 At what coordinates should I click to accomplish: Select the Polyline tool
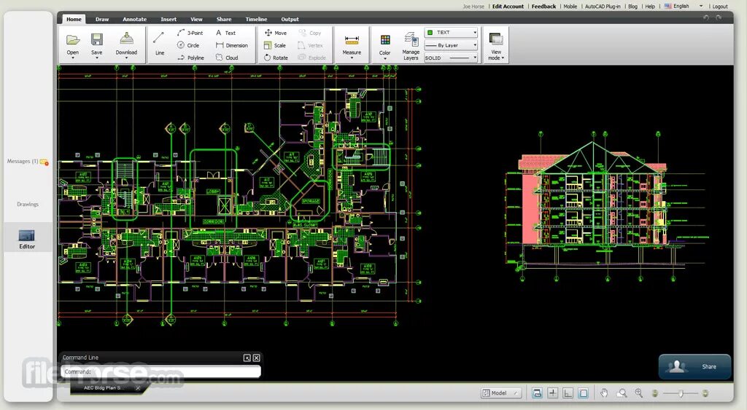(190, 58)
